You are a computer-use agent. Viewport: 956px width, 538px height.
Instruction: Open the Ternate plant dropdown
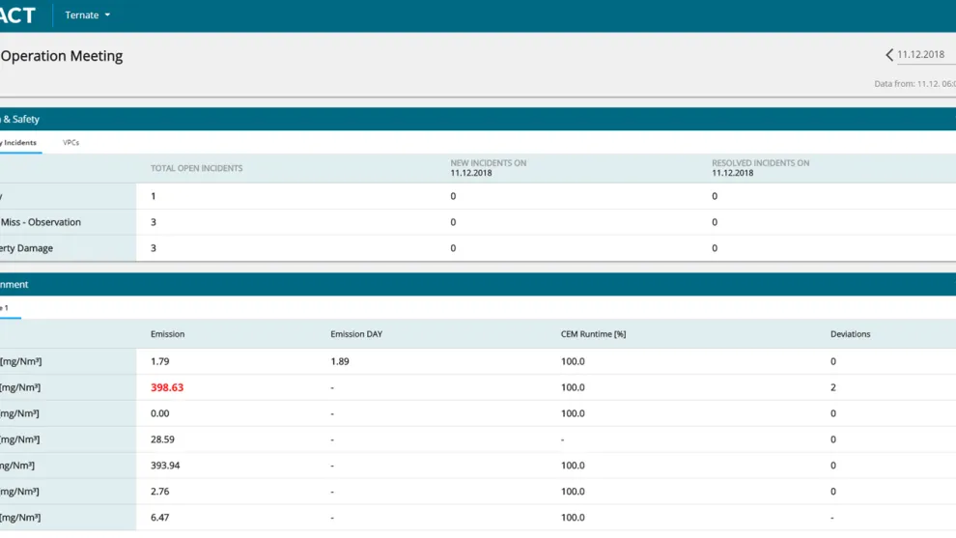[87, 15]
